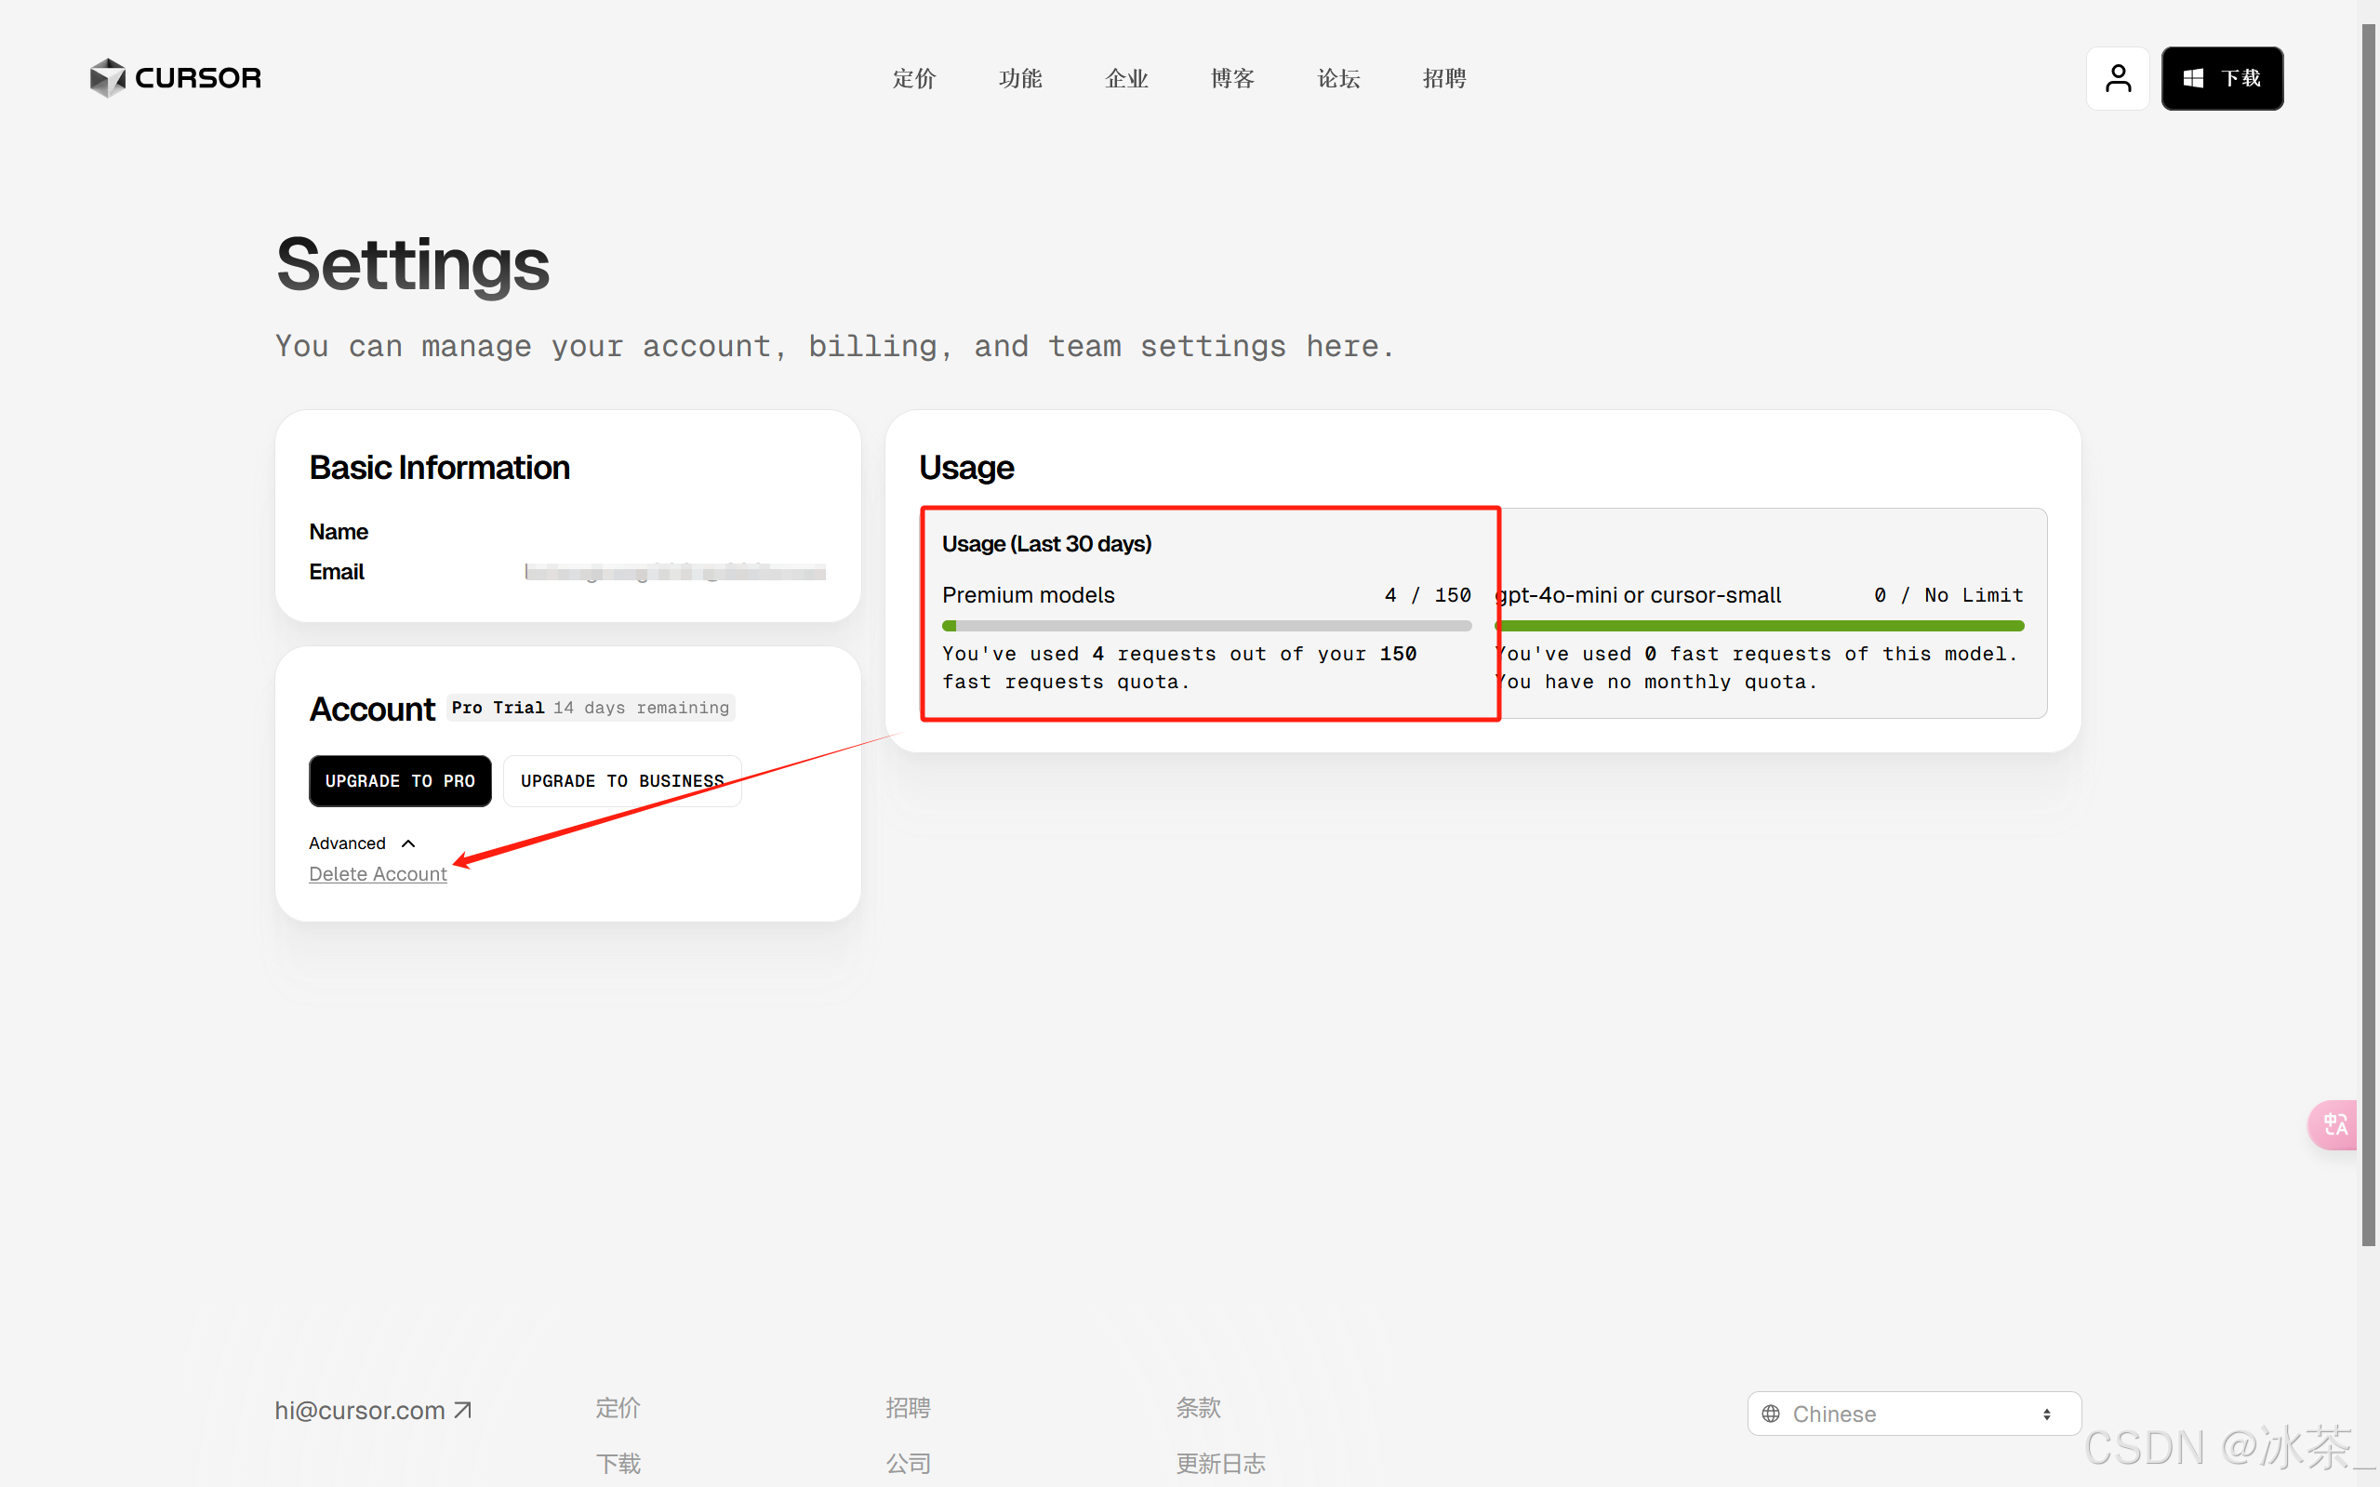Click the UPGRADE TO PRO button
The image size is (2380, 1487).
[x=399, y=780]
